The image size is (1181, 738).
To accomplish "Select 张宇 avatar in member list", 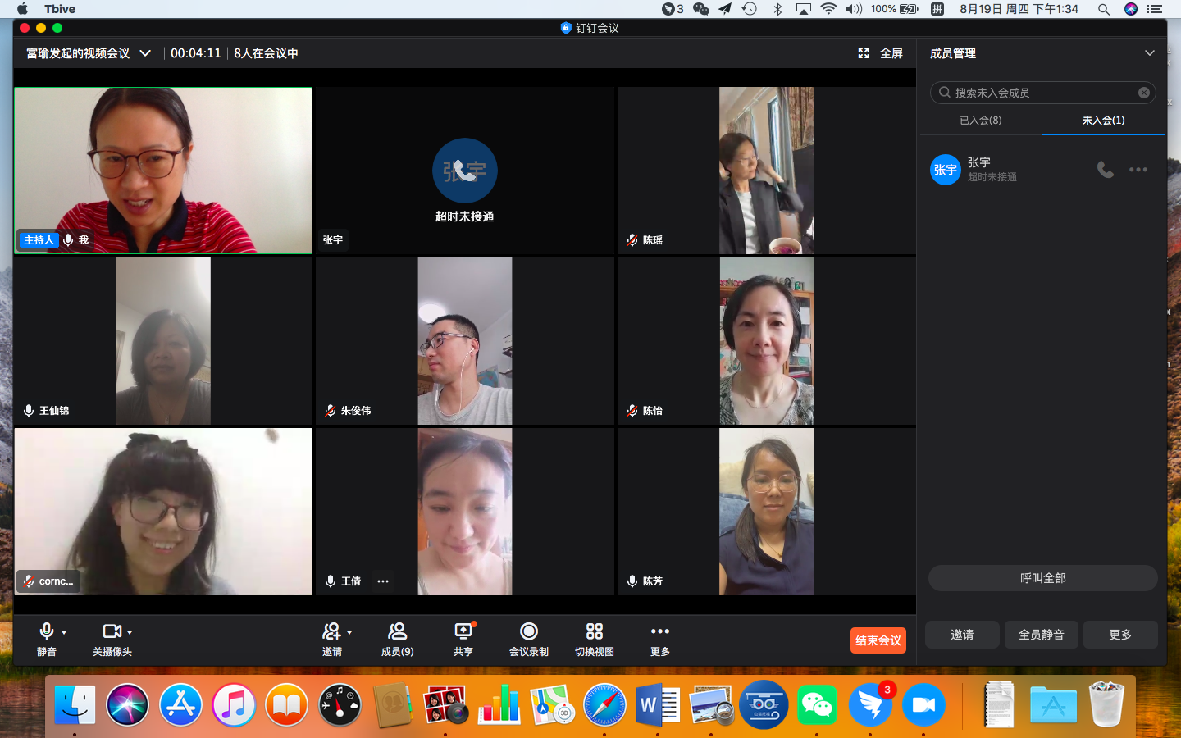I will pyautogui.click(x=946, y=170).
